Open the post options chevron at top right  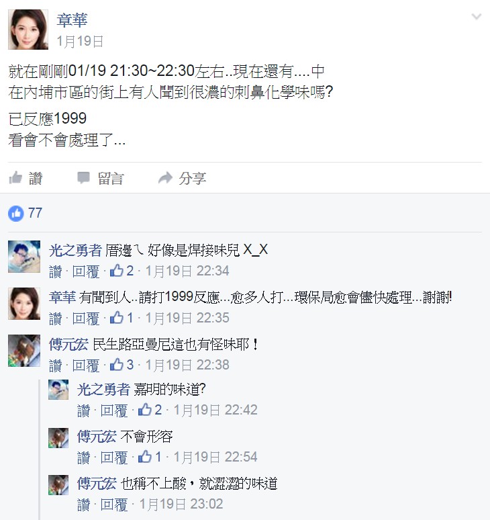476,17
